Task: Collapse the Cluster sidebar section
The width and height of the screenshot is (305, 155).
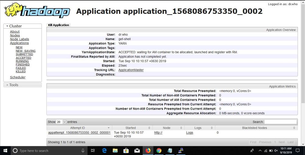Action: 23,26
